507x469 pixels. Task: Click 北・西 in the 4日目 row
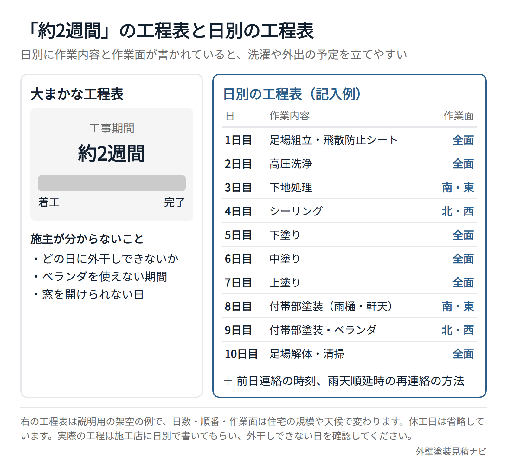click(x=458, y=211)
